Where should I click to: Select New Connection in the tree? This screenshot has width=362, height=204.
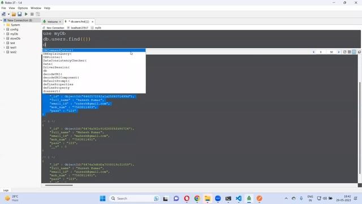point(20,20)
